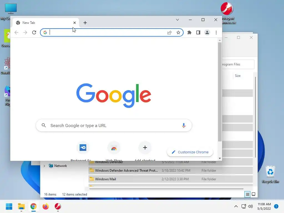Image resolution: width=284 pixels, height=213 pixels.
Task: Open the notification badge in the taskbar
Action: [x=276, y=206]
